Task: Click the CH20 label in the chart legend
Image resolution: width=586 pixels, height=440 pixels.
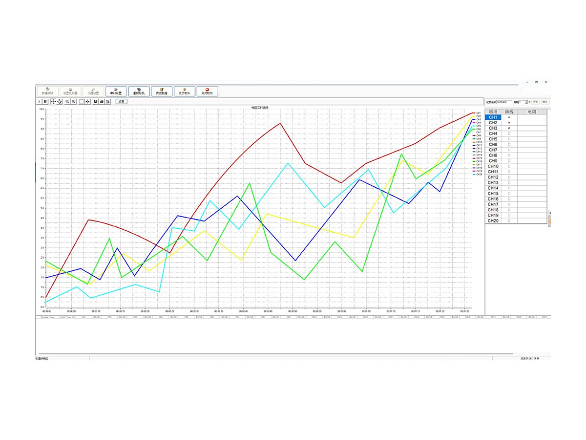Action: tap(479, 174)
